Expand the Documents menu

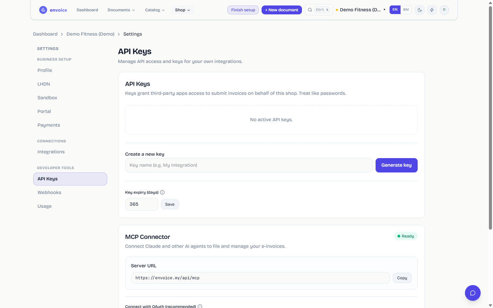(x=121, y=10)
